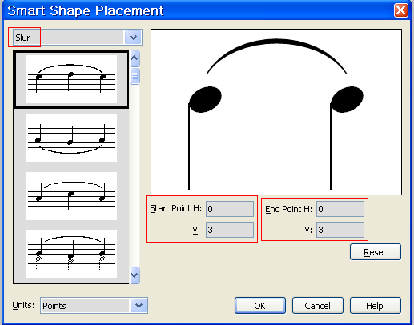Viewport: 414px width, 325px height.
Task: Click the left notehead in the preview
Action: 205,99
